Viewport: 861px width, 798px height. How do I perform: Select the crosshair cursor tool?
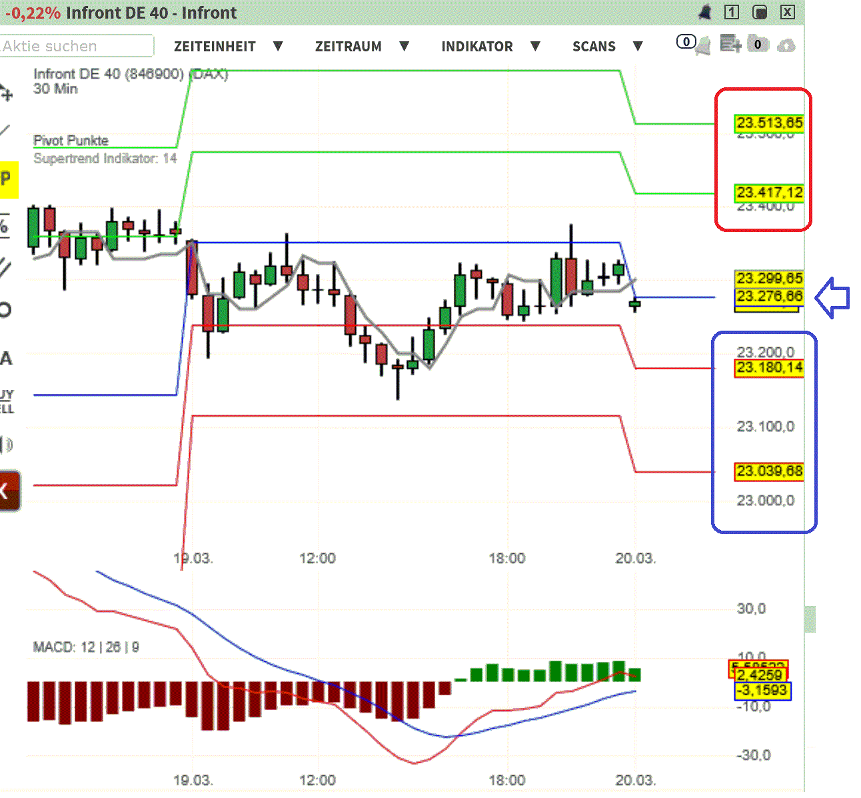click(x=6, y=93)
